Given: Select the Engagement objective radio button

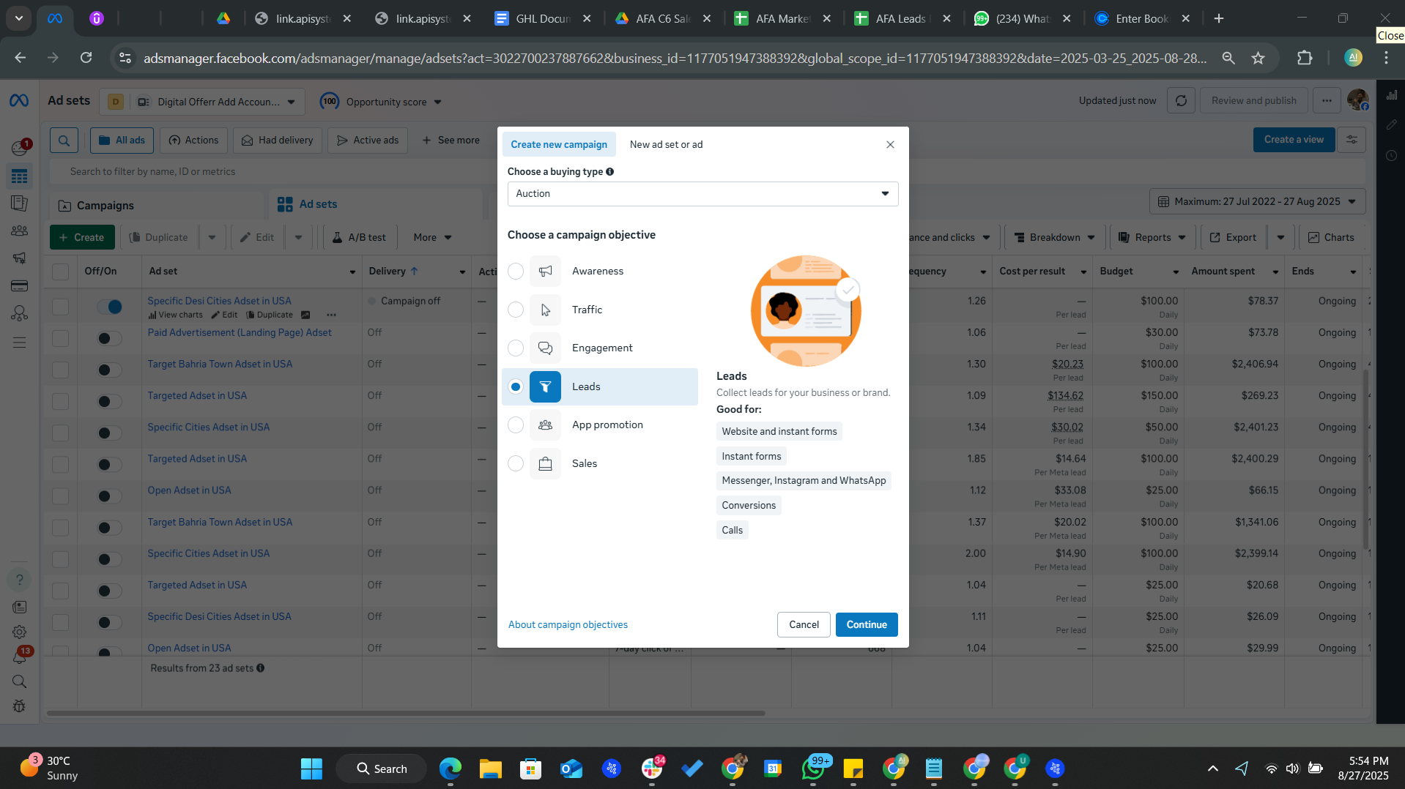Looking at the screenshot, I should 516,348.
